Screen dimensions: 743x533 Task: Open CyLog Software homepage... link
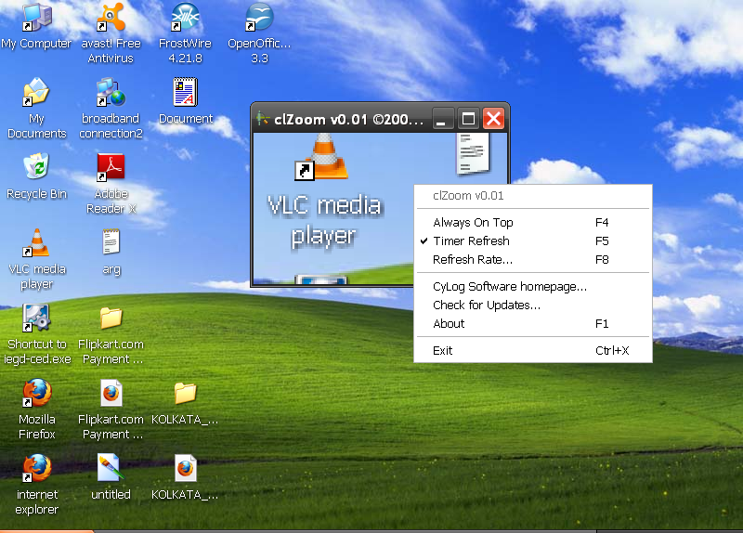click(x=509, y=287)
